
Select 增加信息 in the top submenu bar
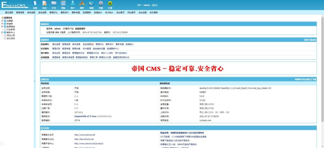coord(9,12)
